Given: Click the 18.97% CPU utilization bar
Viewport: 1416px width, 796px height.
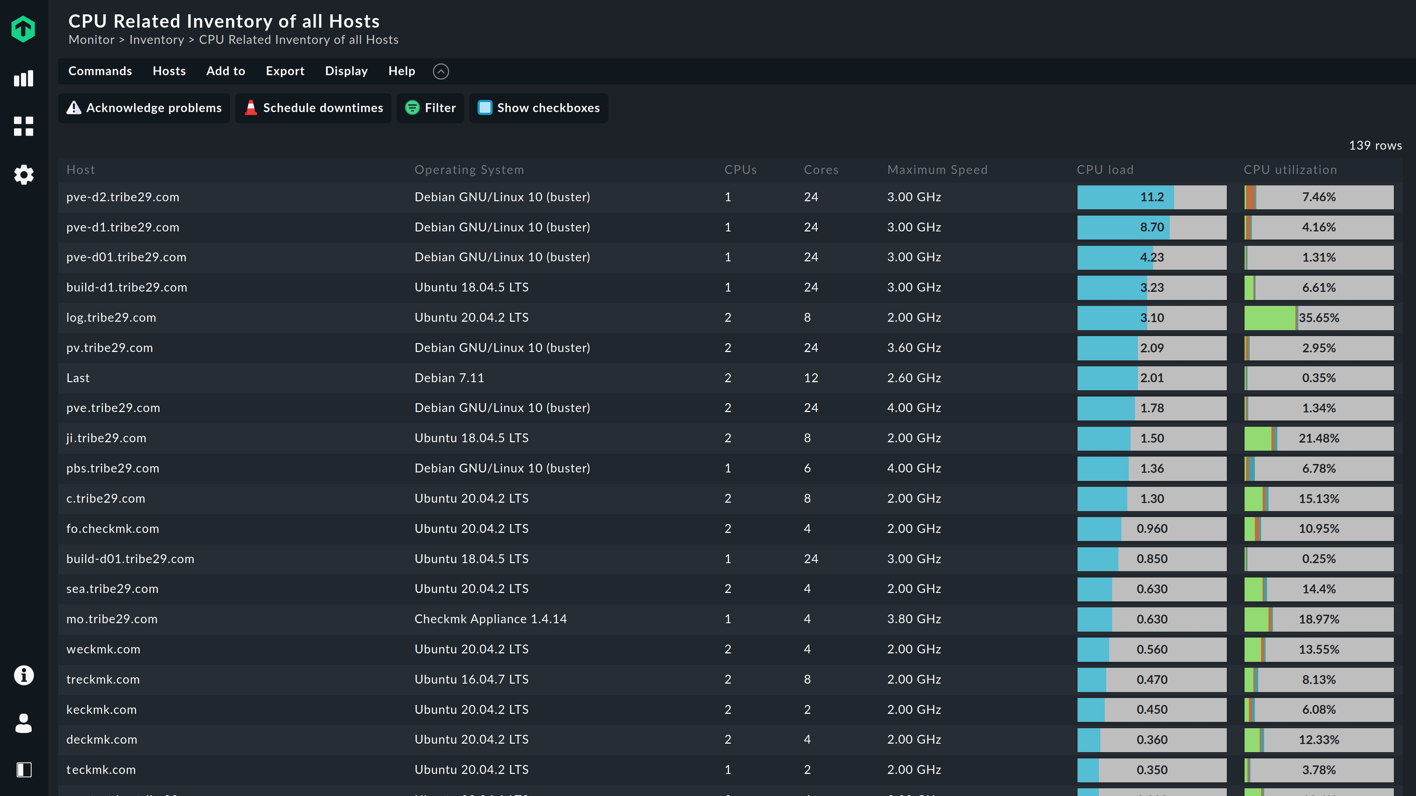Looking at the screenshot, I should pyautogui.click(x=1319, y=619).
